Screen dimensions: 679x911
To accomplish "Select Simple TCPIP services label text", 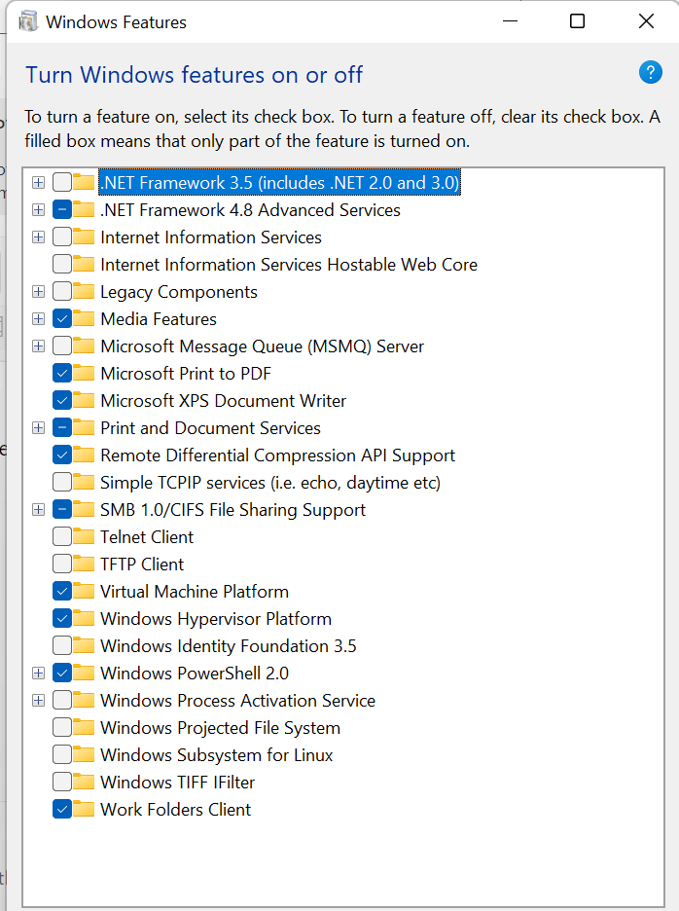I will pos(270,482).
